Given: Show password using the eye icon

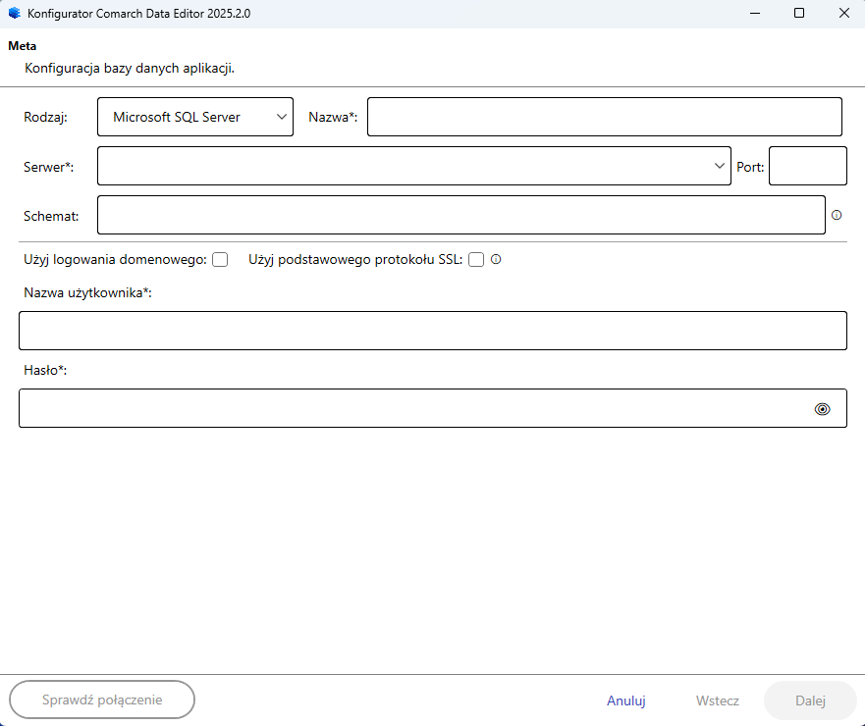Looking at the screenshot, I should click(823, 409).
